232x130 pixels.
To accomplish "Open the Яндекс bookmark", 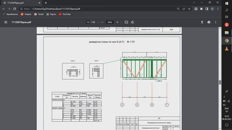I will (x=26, y=14).
